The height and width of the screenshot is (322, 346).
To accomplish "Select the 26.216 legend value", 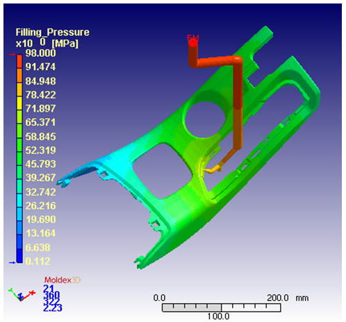I will click(x=40, y=205).
